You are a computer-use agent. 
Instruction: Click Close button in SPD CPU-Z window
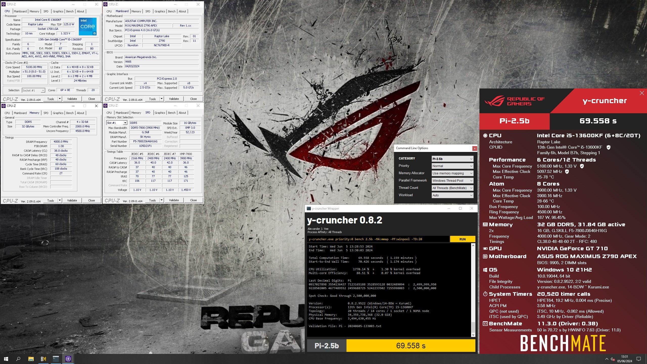click(x=193, y=200)
